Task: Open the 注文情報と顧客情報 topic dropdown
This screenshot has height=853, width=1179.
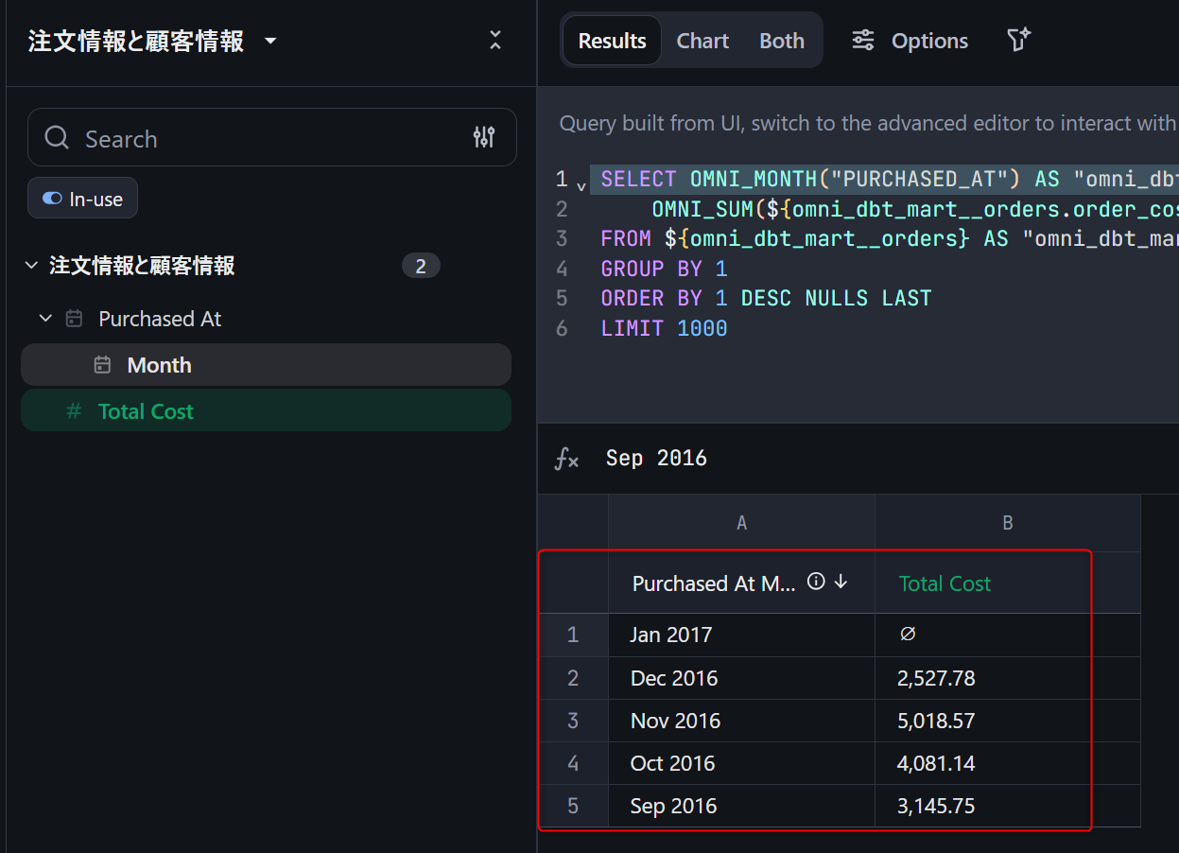Action: [x=270, y=42]
